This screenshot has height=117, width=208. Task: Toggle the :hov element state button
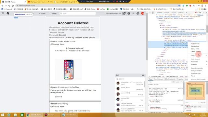[174, 82]
